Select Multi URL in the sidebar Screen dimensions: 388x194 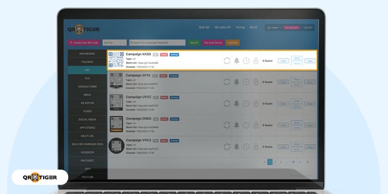tap(87, 136)
